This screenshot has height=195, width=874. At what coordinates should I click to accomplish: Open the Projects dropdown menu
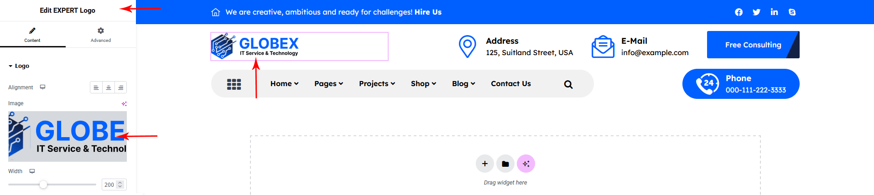377,84
